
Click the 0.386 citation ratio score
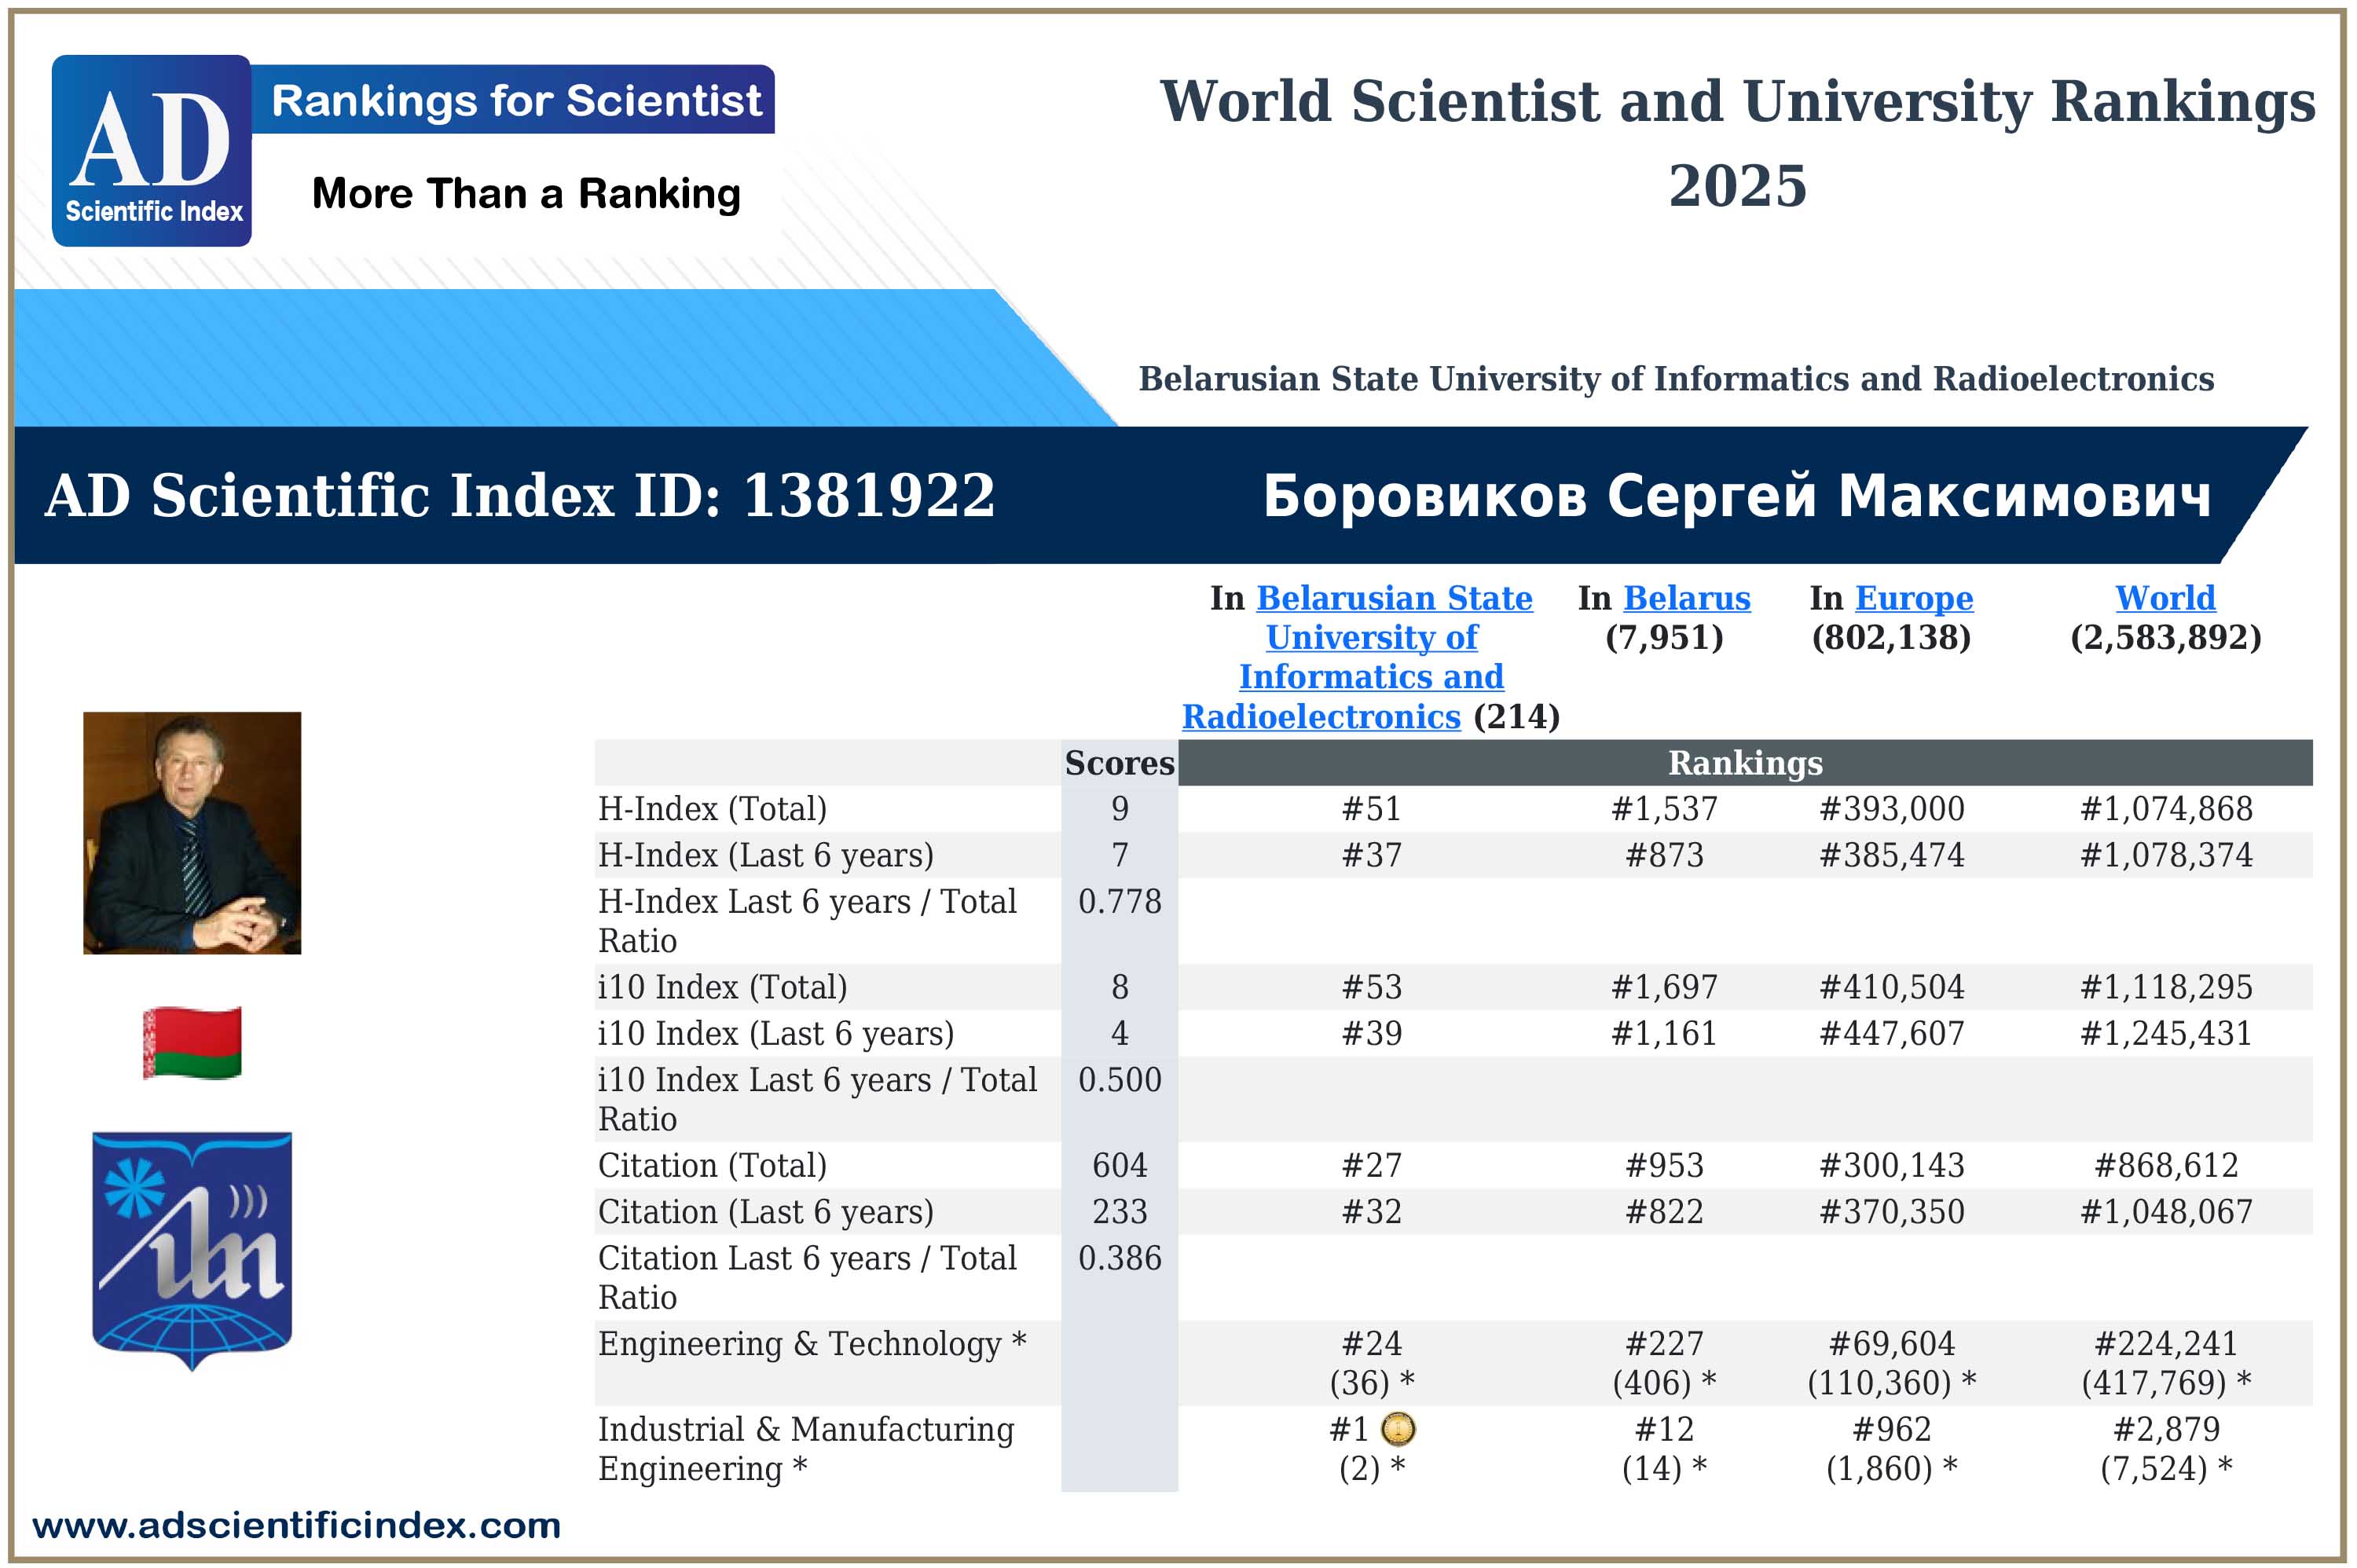pyautogui.click(x=1119, y=1257)
